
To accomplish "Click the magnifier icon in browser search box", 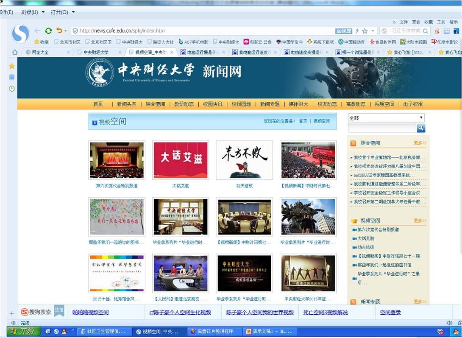I will click(426, 31).
